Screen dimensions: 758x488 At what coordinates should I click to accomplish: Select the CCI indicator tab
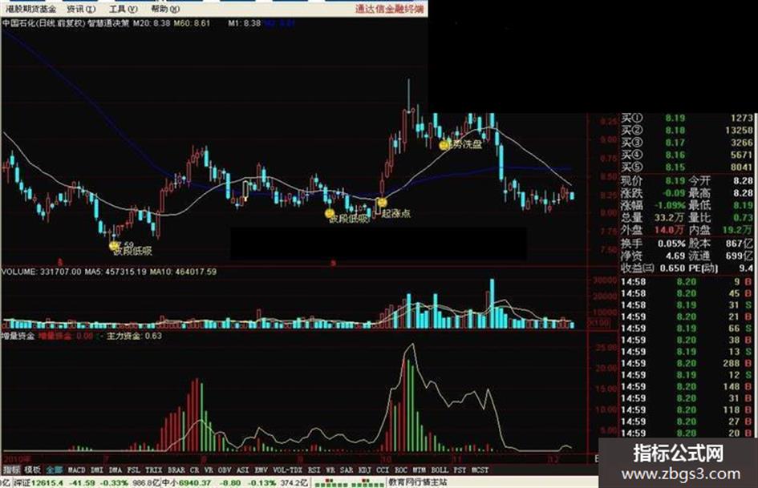[383, 470]
